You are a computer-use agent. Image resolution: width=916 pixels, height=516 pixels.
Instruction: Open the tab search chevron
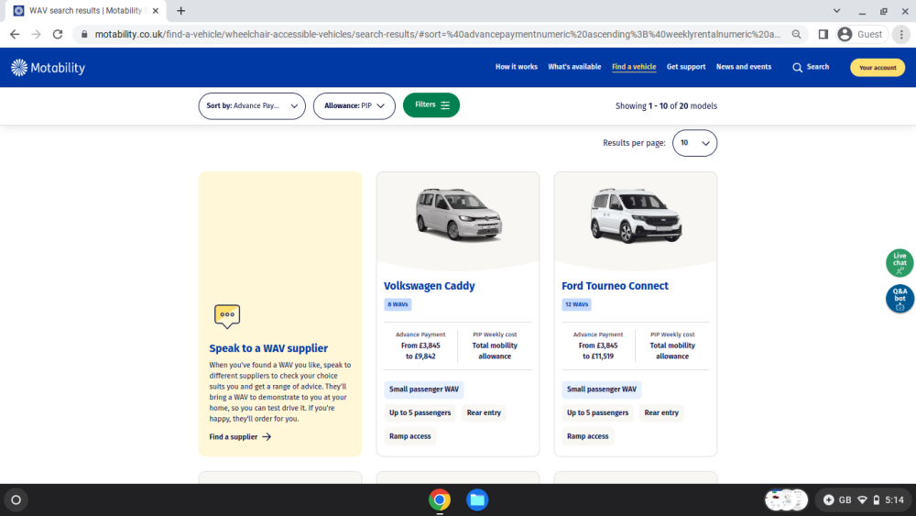[x=836, y=10]
